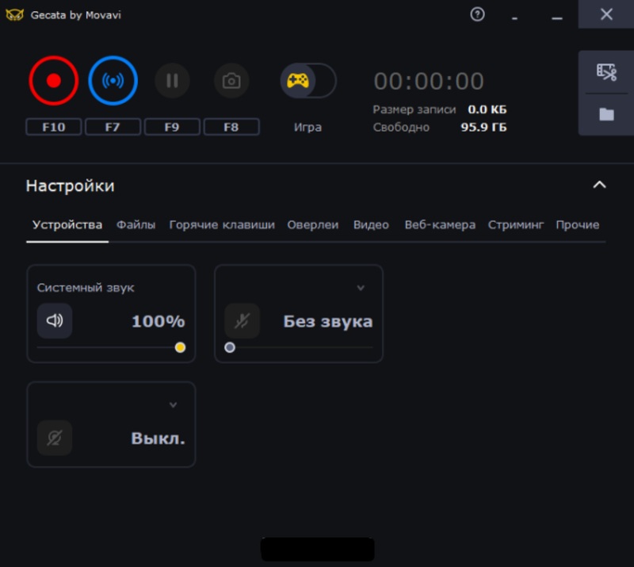Screen dimensions: 634x567
Task: Collapse the Настройки settings panel
Action: [599, 185]
